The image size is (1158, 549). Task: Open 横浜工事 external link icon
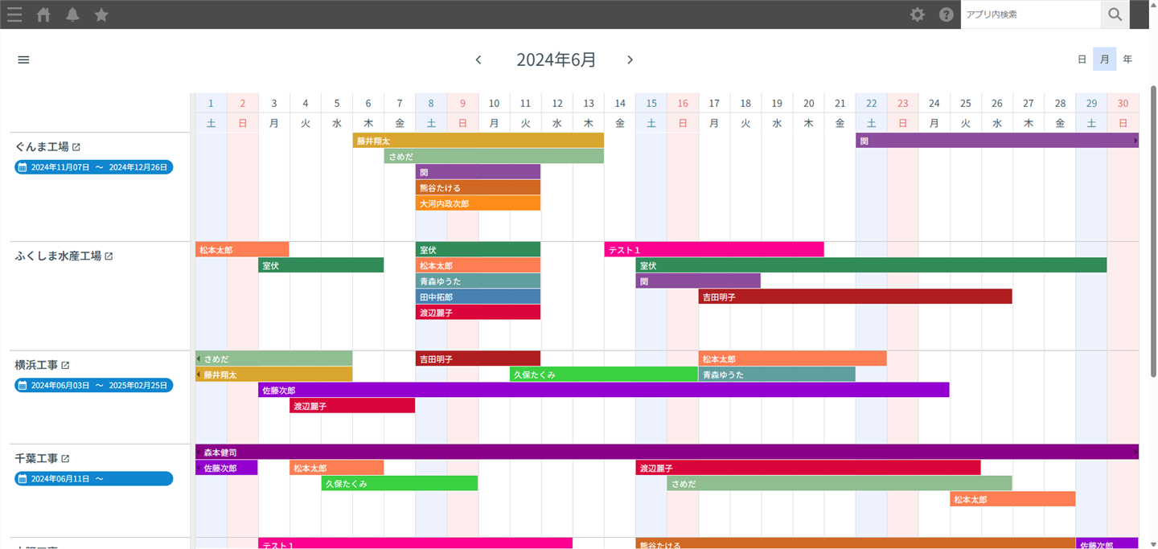click(65, 365)
